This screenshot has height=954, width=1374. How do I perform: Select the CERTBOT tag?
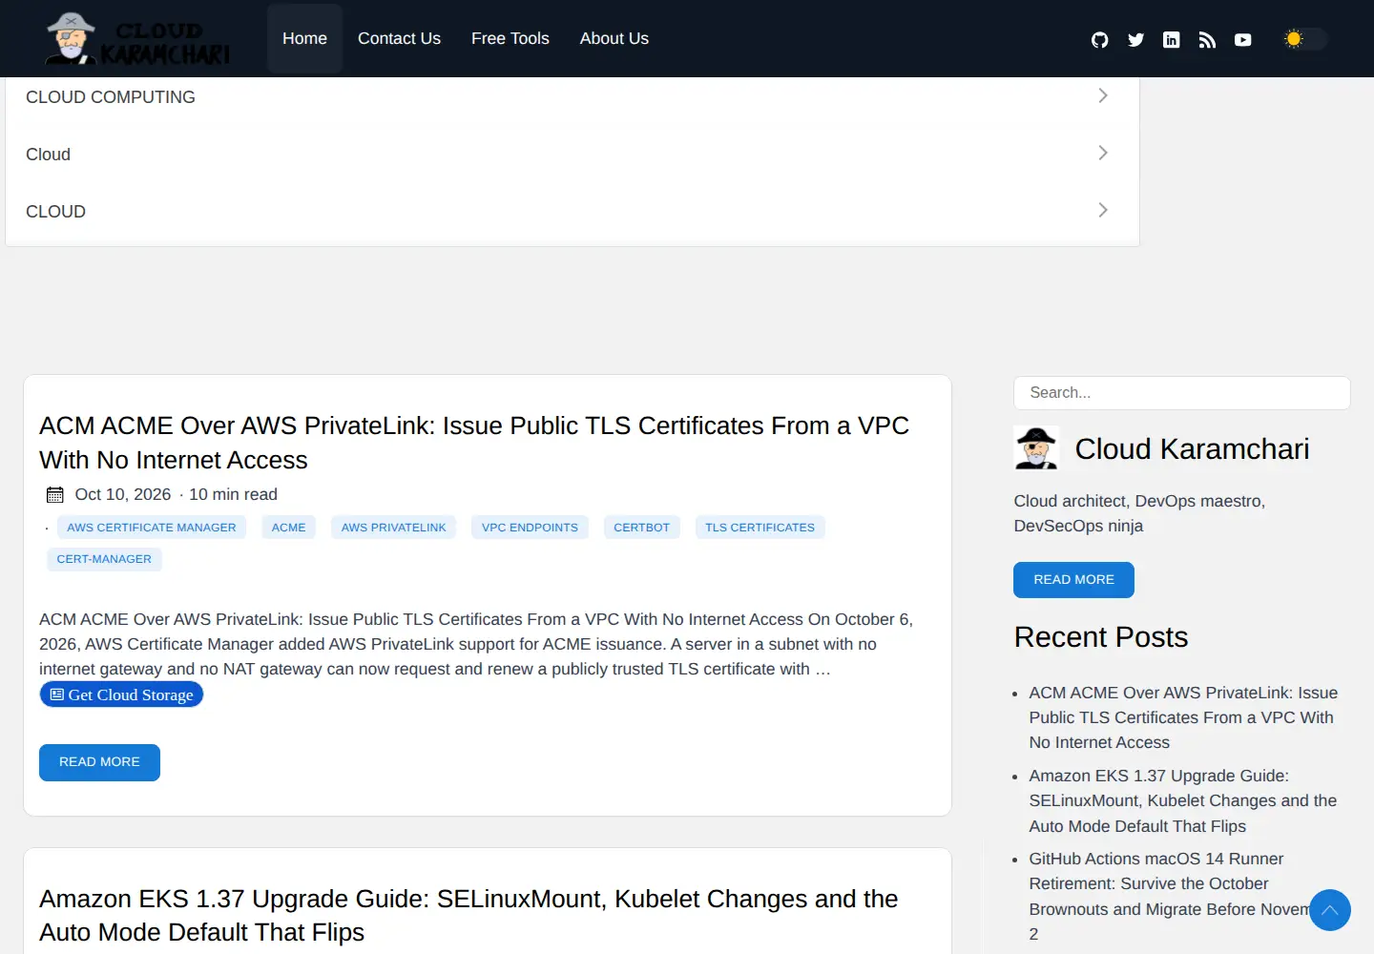coord(642,528)
